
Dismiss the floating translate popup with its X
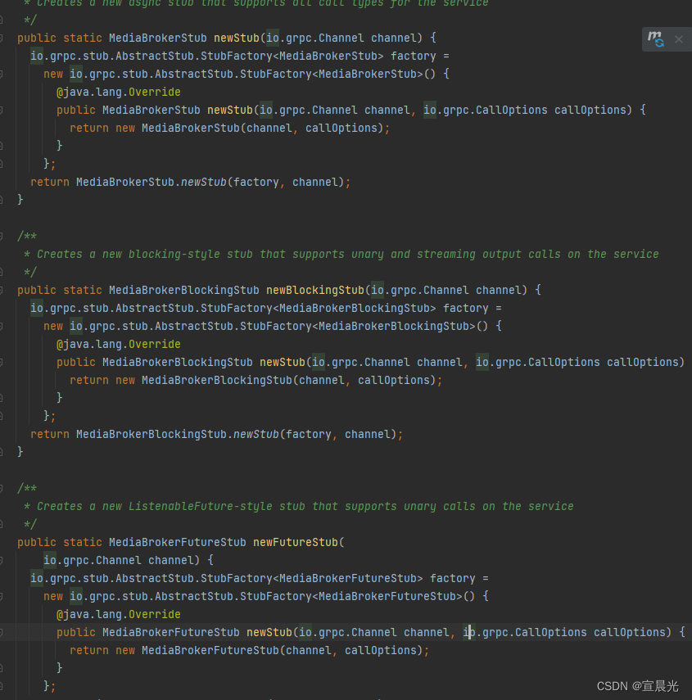coord(677,38)
